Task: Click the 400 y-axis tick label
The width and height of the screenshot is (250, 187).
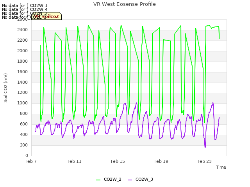Action: pos(24,134)
